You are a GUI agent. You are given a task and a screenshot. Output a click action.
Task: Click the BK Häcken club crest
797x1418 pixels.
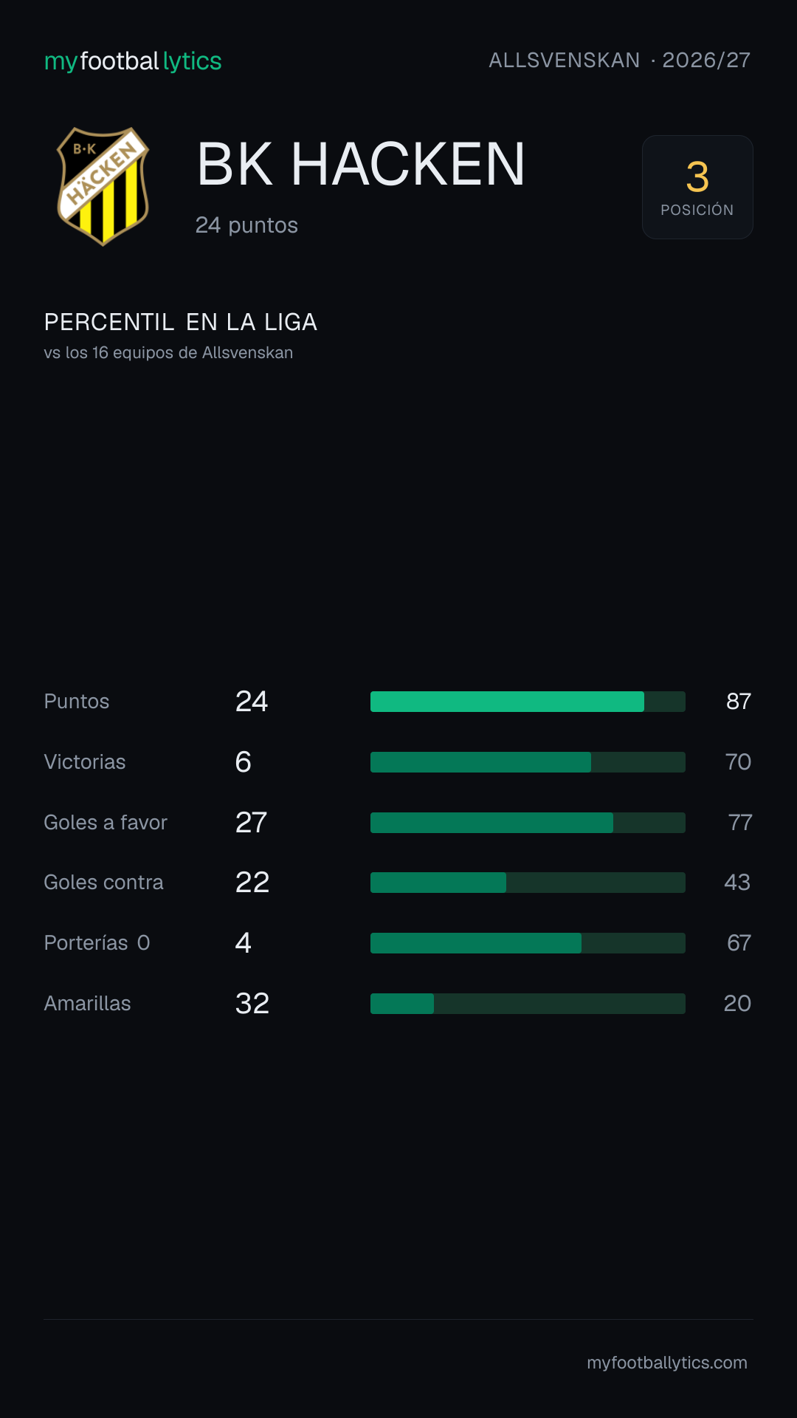(x=103, y=187)
